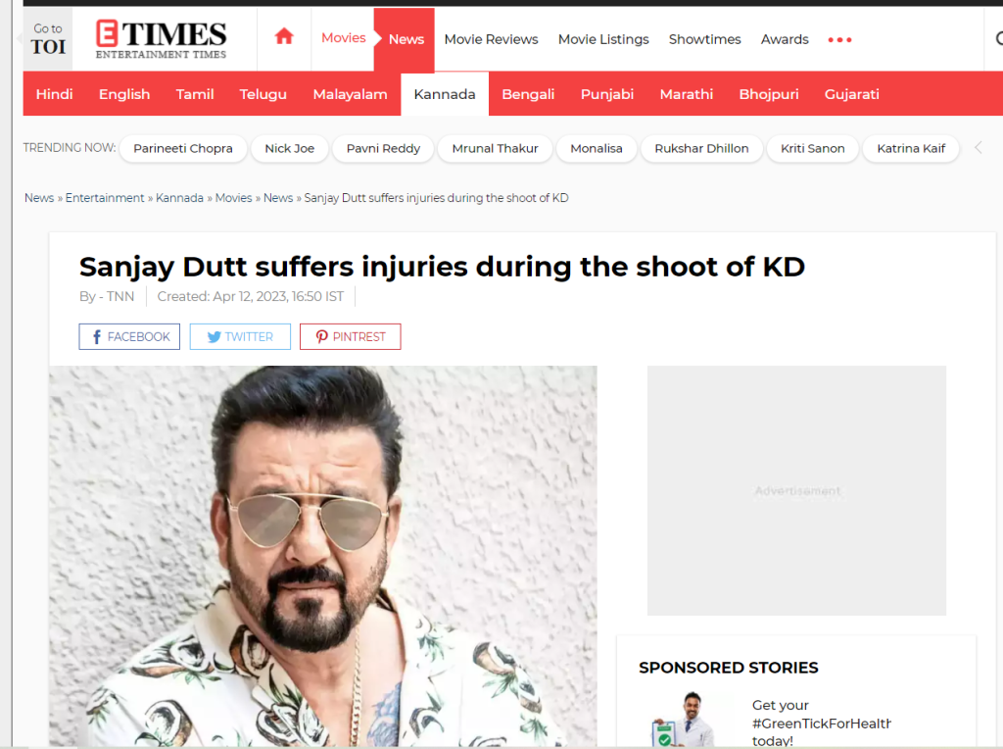Viewport: 1003px width, 749px height.
Task: Open the Sanjay Dutt article photo
Action: coord(323,556)
